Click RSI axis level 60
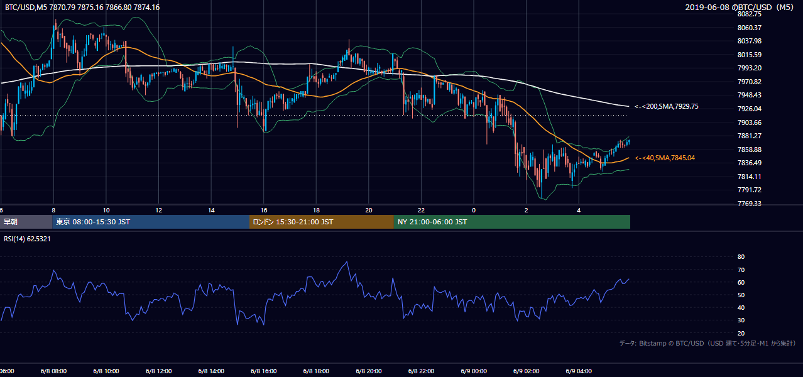 [741, 282]
